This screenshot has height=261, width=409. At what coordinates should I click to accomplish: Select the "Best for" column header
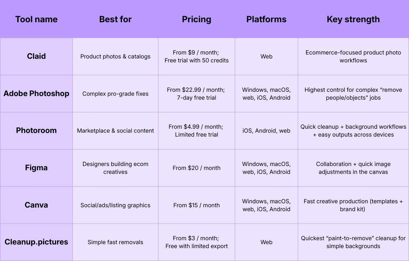[x=115, y=19]
